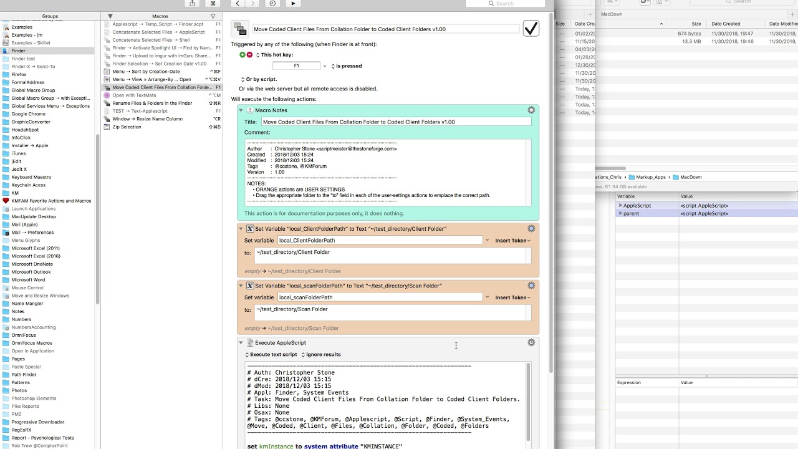Image resolution: width=798 pixels, height=449 pixels.
Task: Click the Macro Notes Title field
Action: [396, 122]
